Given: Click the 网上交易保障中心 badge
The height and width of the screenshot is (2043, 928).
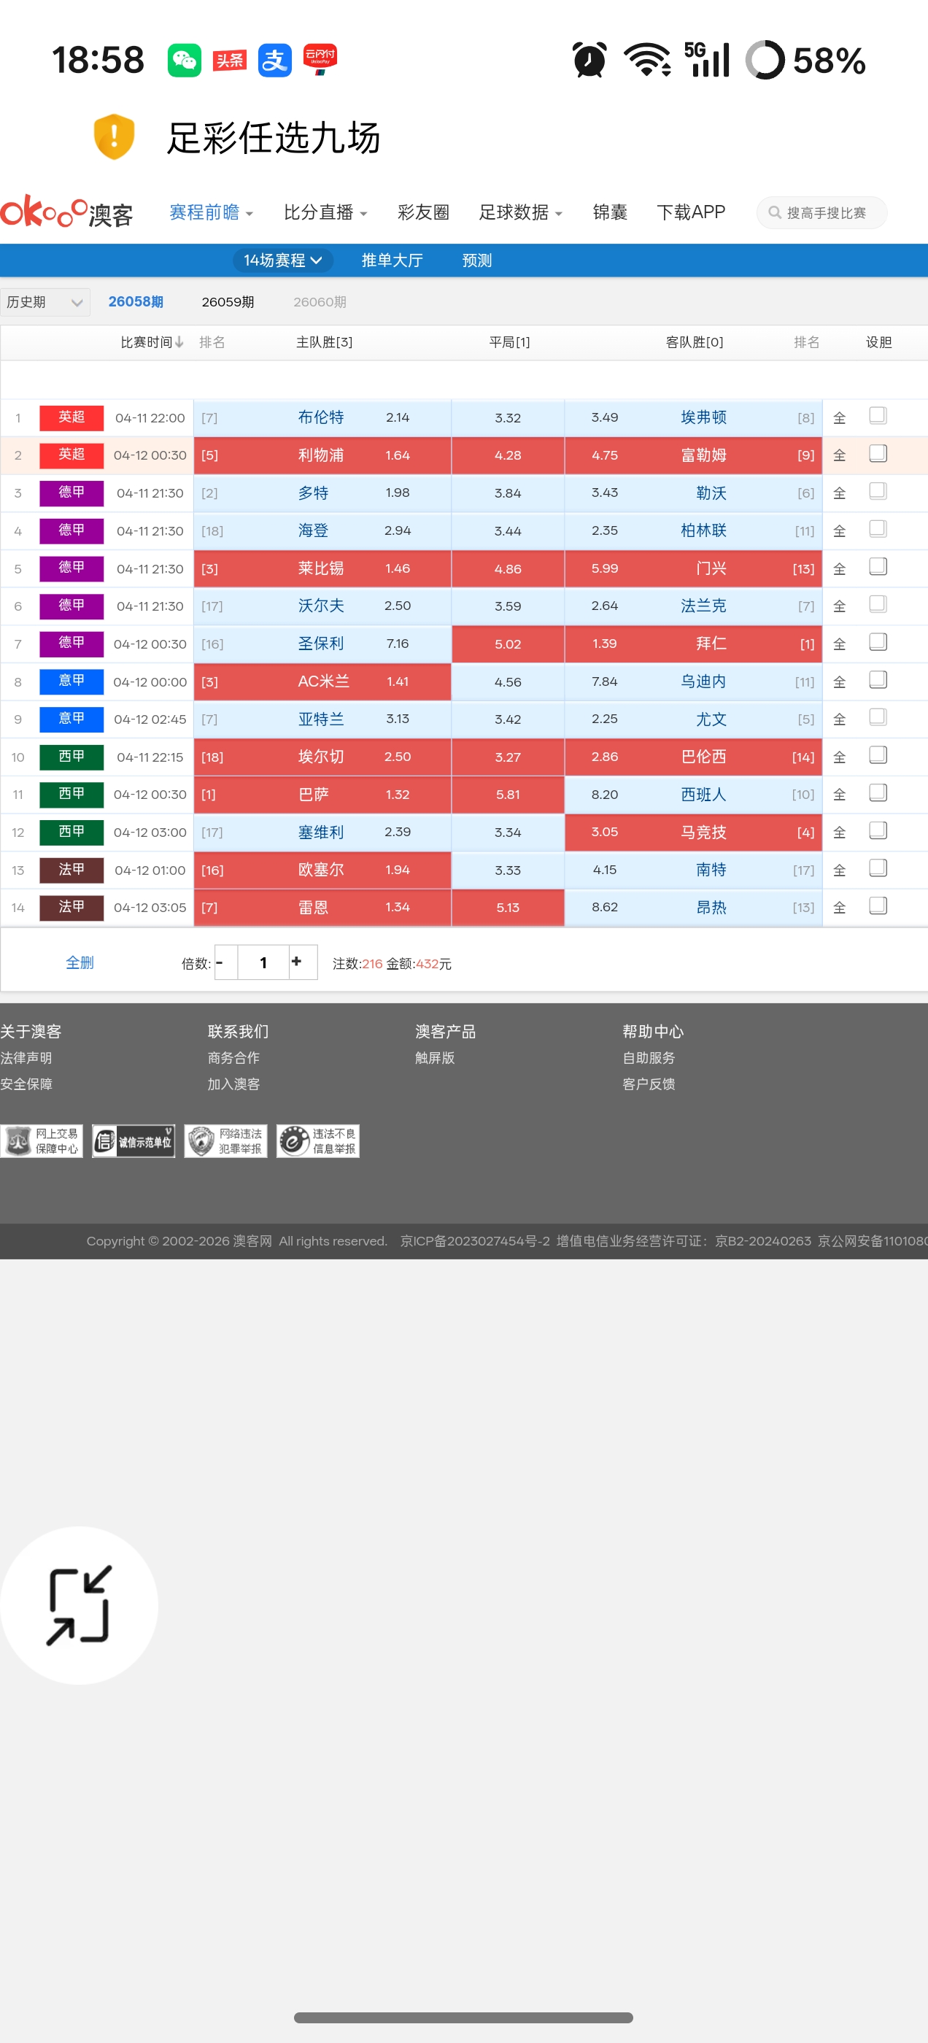Looking at the screenshot, I should click(x=42, y=1140).
